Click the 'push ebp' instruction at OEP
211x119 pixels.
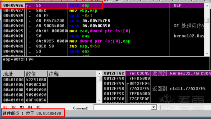(79, 5)
